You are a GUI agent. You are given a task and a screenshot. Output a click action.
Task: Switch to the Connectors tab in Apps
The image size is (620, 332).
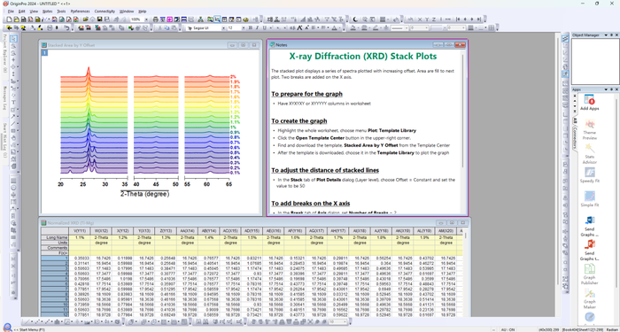pyautogui.click(x=576, y=138)
